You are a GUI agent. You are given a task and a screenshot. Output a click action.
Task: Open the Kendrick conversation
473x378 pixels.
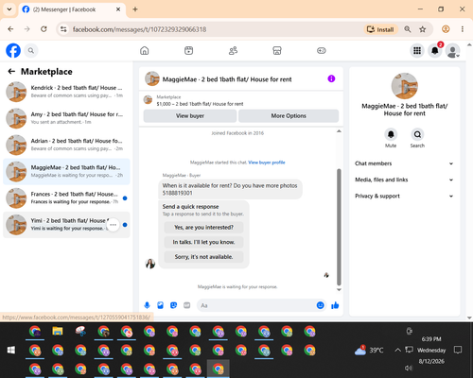point(66,92)
